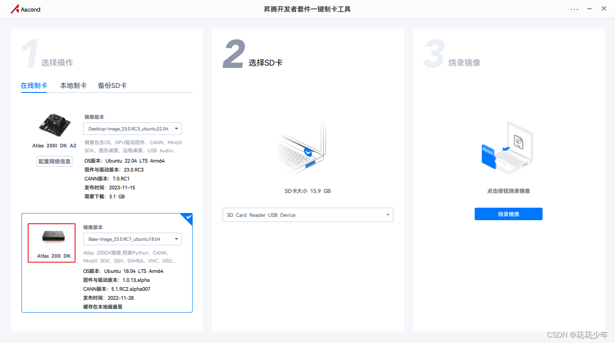Click the blue 烧录镜像 button
Image resolution: width=615 pixels, height=343 pixels.
pyautogui.click(x=509, y=214)
